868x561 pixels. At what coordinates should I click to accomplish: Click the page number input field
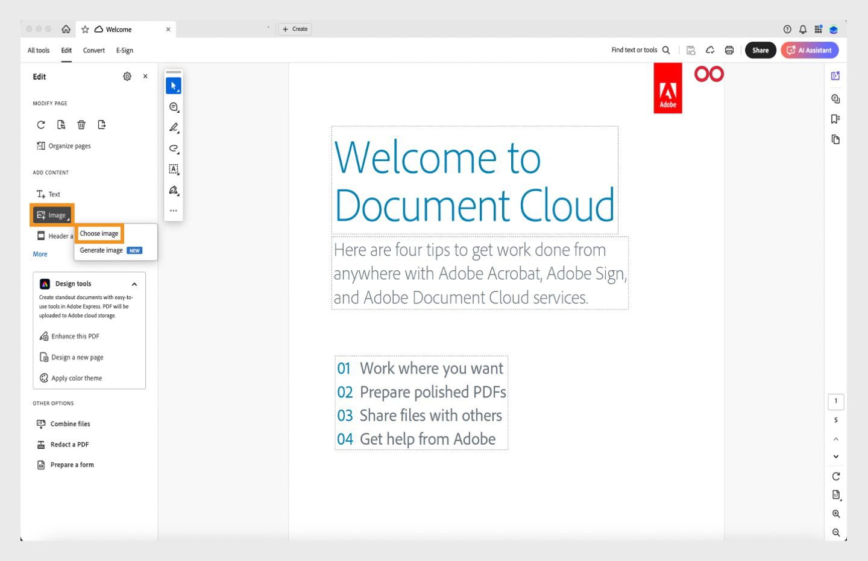[836, 401]
